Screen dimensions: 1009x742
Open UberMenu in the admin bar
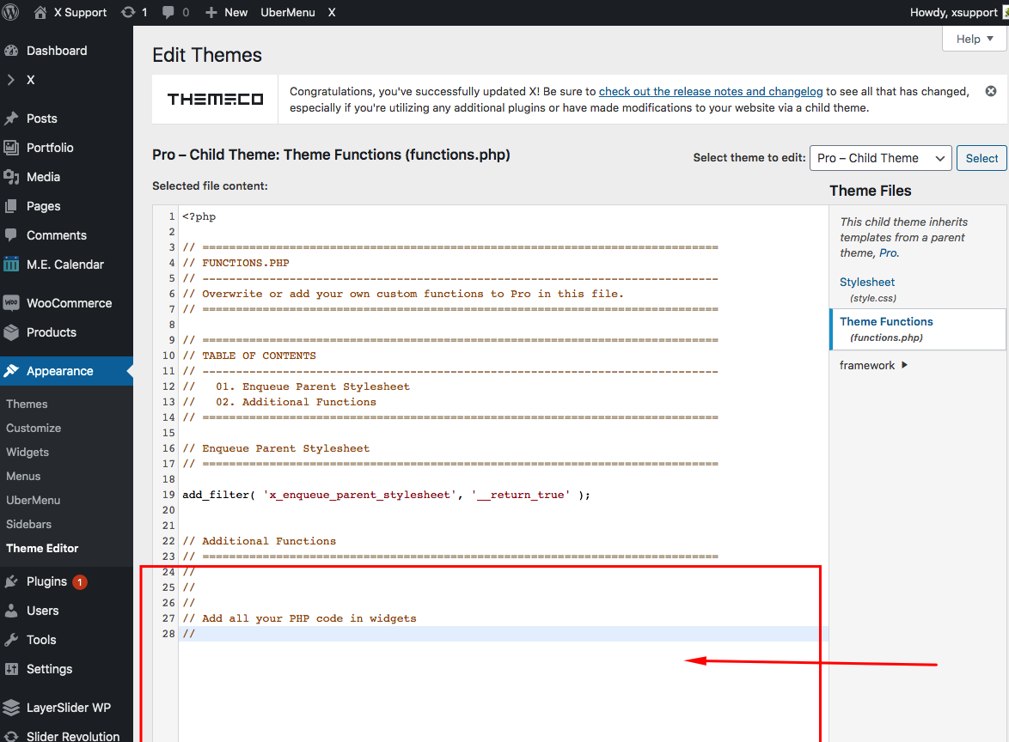coord(288,12)
